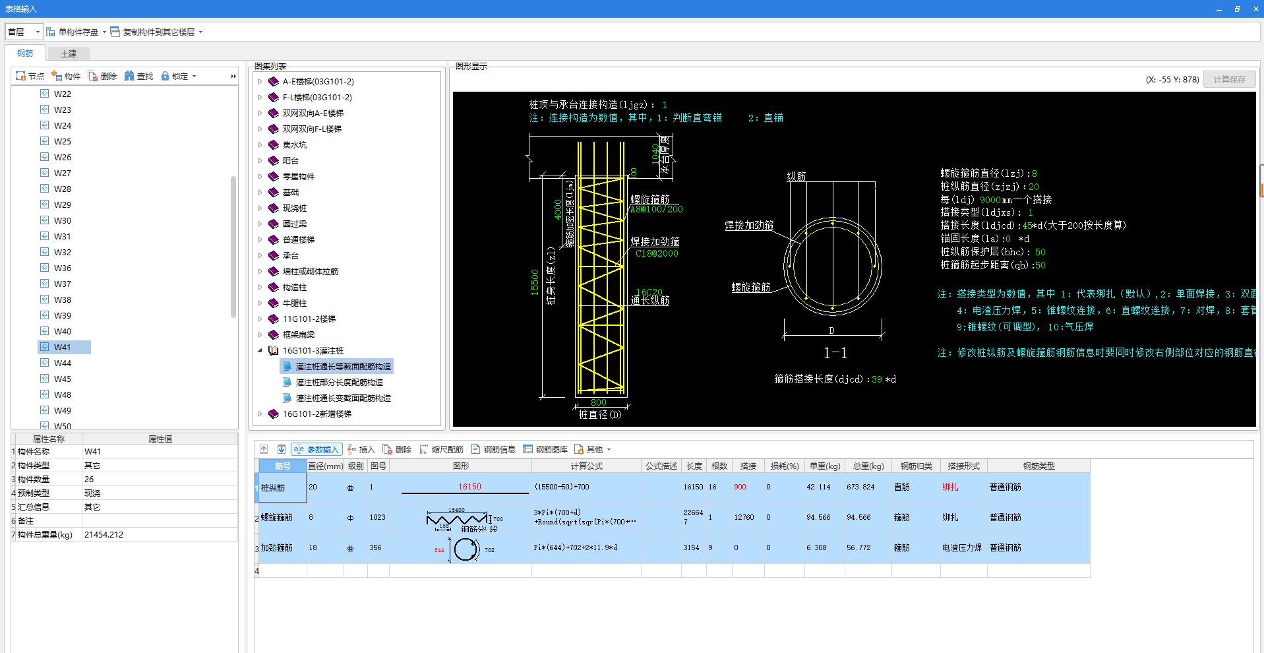This screenshot has width=1264, height=653.
Task: Expand the A-E楼梯(03G101-2) atlas node
Action: [260, 82]
